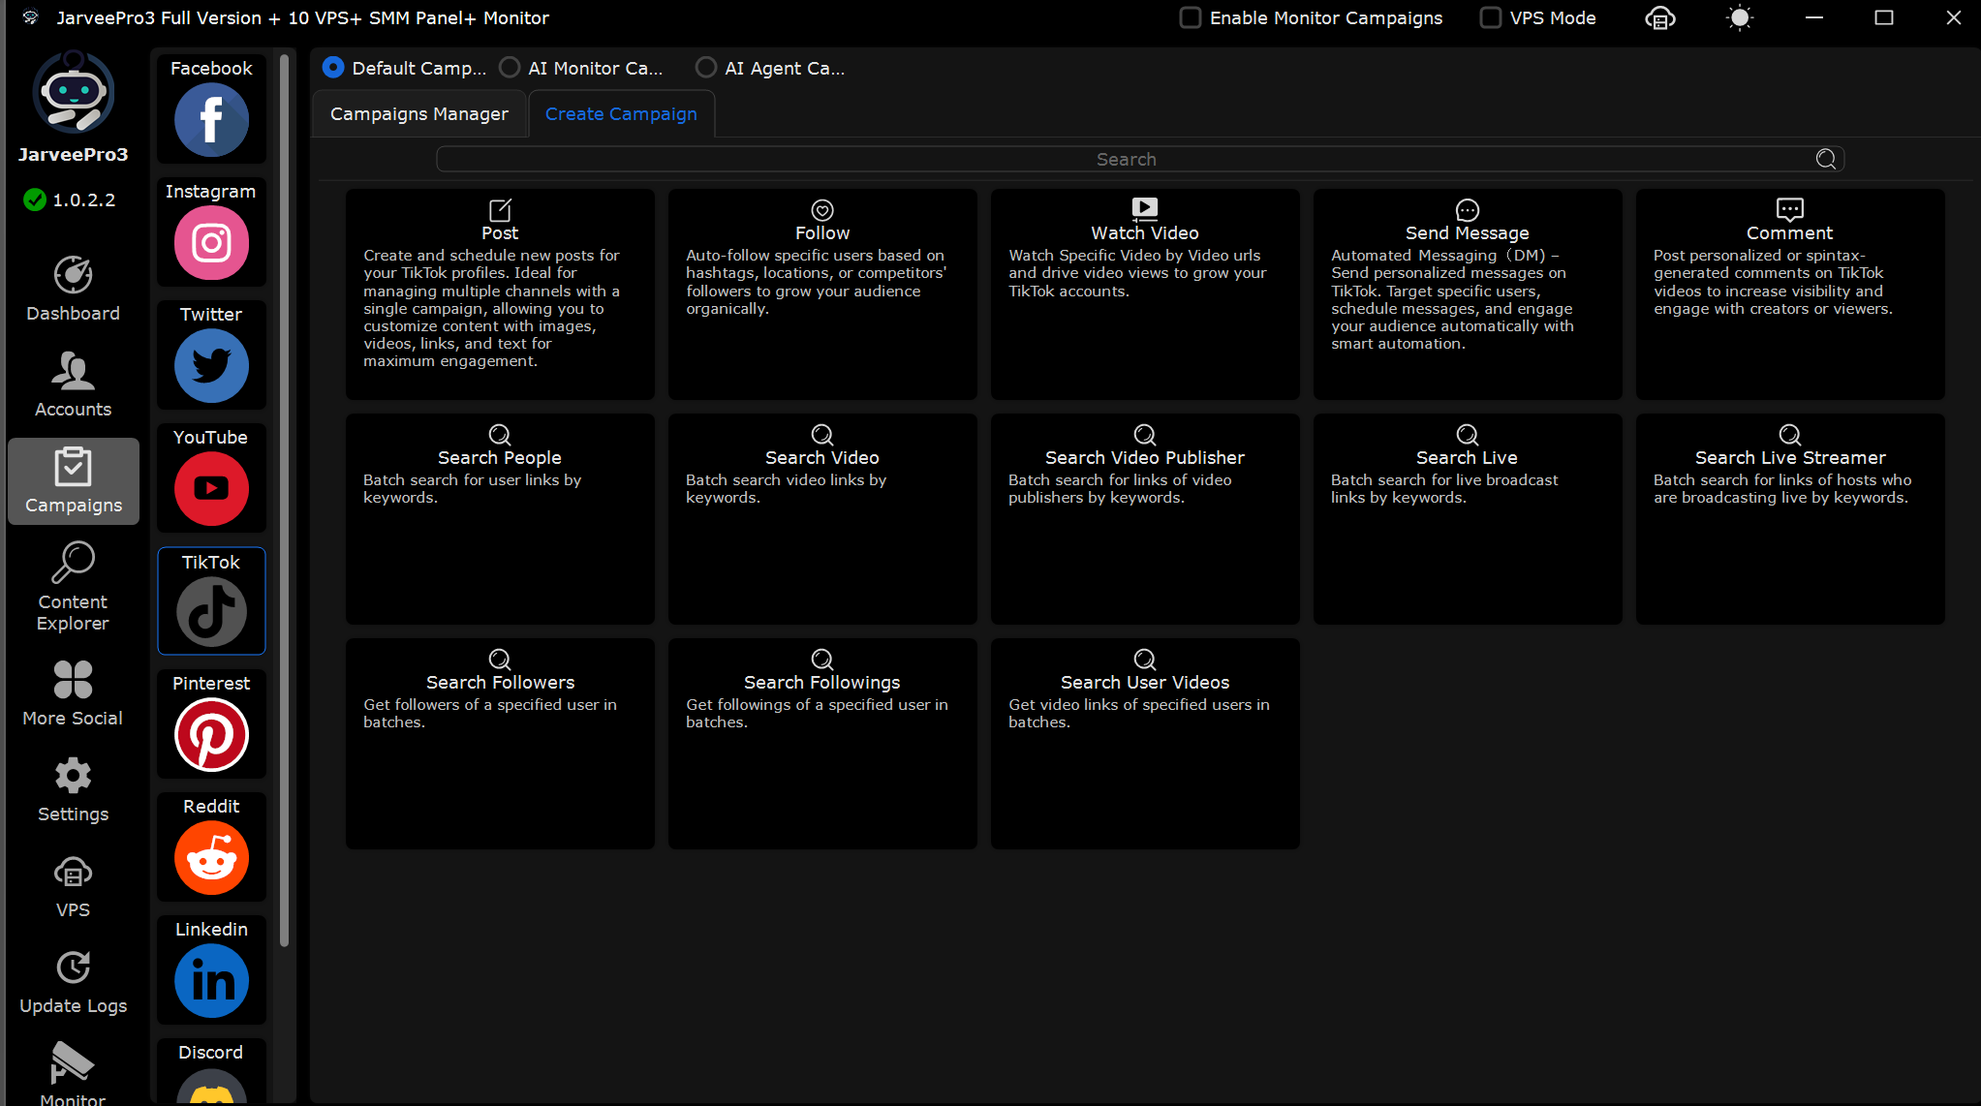Image resolution: width=1981 pixels, height=1106 pixels.
Task: Click the platform list vertical scrollbar
Action: click(284, 499)
